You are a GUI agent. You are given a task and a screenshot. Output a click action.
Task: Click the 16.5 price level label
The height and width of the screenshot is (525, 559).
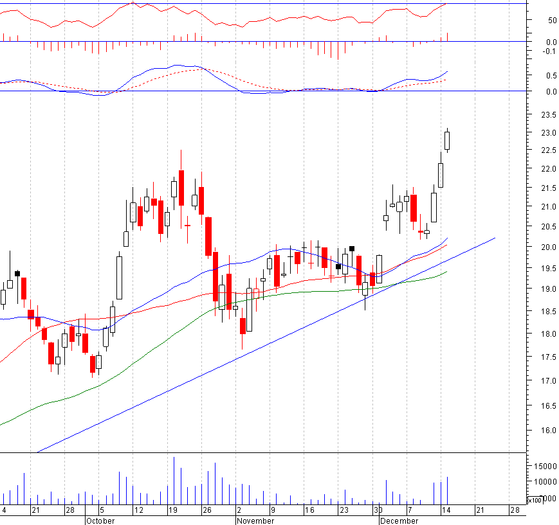(x=548, y=405)
